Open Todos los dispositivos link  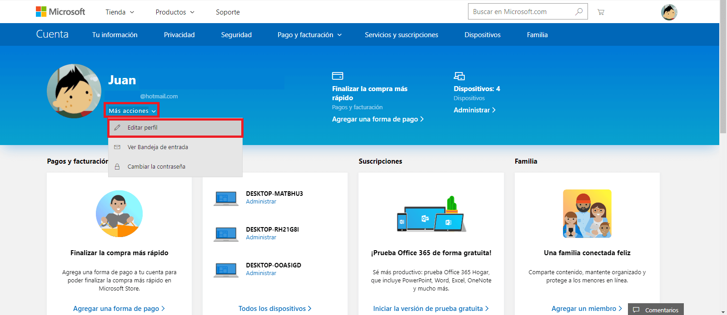tap(275, 309)
